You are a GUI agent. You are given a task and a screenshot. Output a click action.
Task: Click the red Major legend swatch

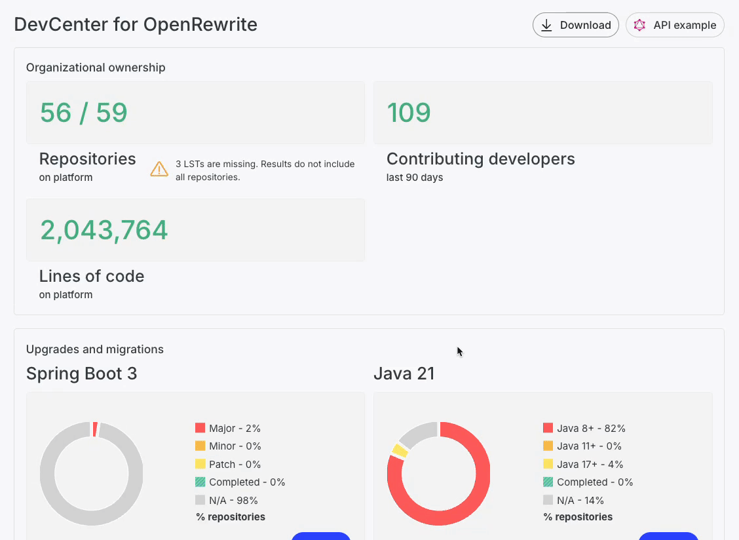coord(200,428)
